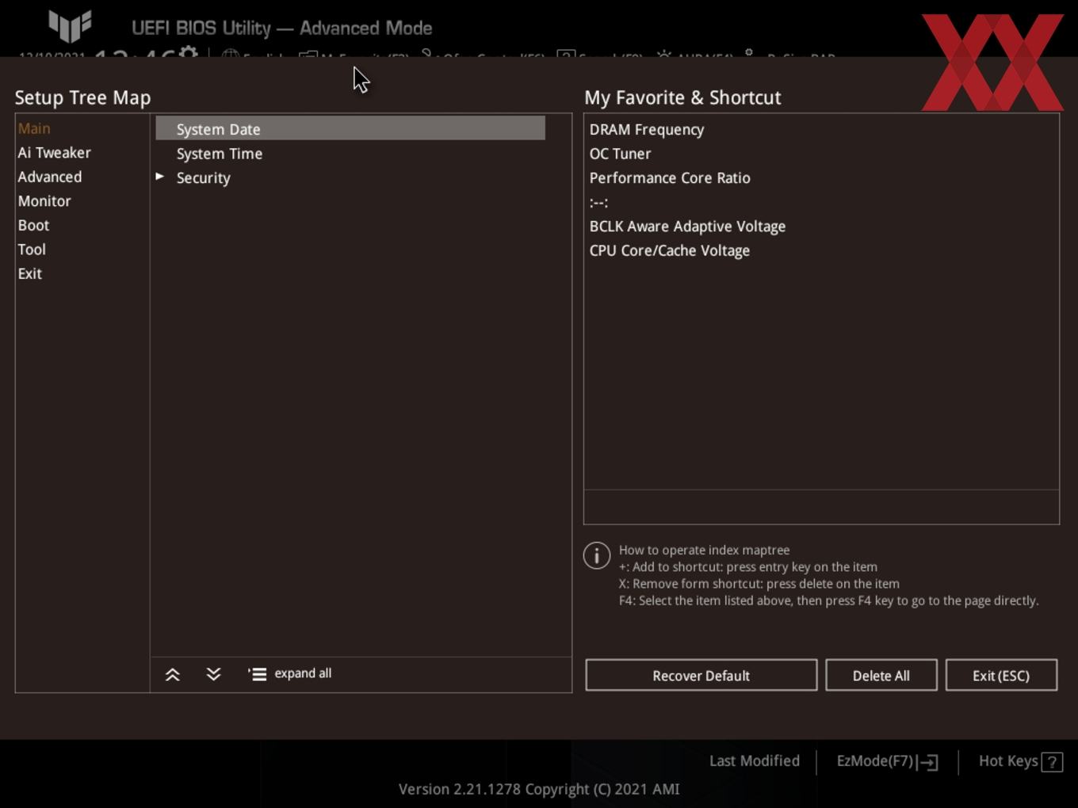Select the Exit section
This screenshot has width=1078, height=808.
[x=30, y=273]
